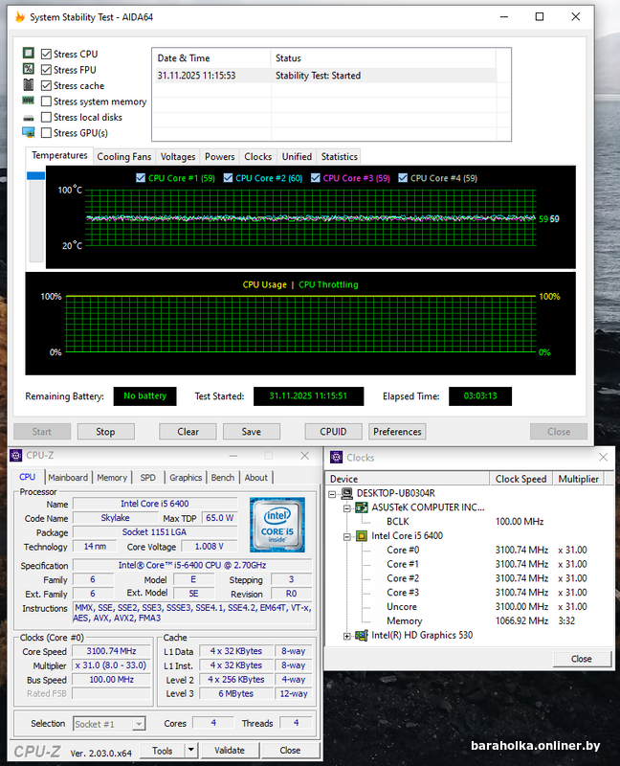Click the Intel HD Graphics 530 icon

pyautogui.click(x=362, y=635)
